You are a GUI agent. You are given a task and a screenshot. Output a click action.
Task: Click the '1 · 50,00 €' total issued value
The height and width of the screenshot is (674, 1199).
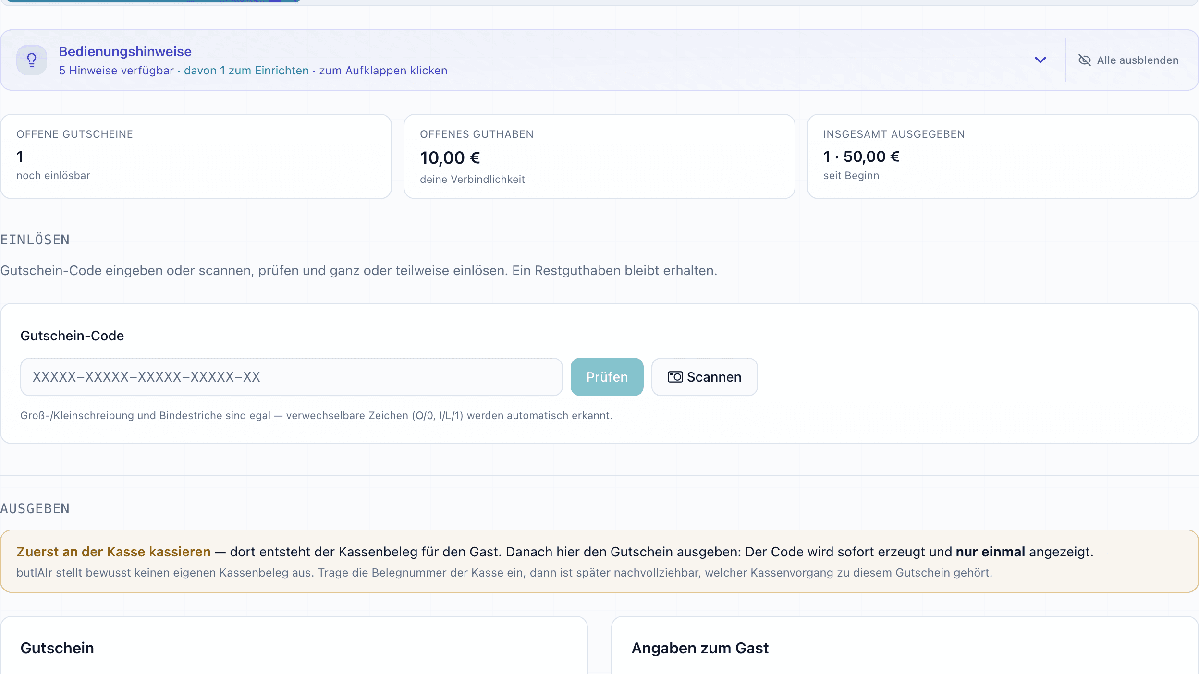[x=861, y=156]
